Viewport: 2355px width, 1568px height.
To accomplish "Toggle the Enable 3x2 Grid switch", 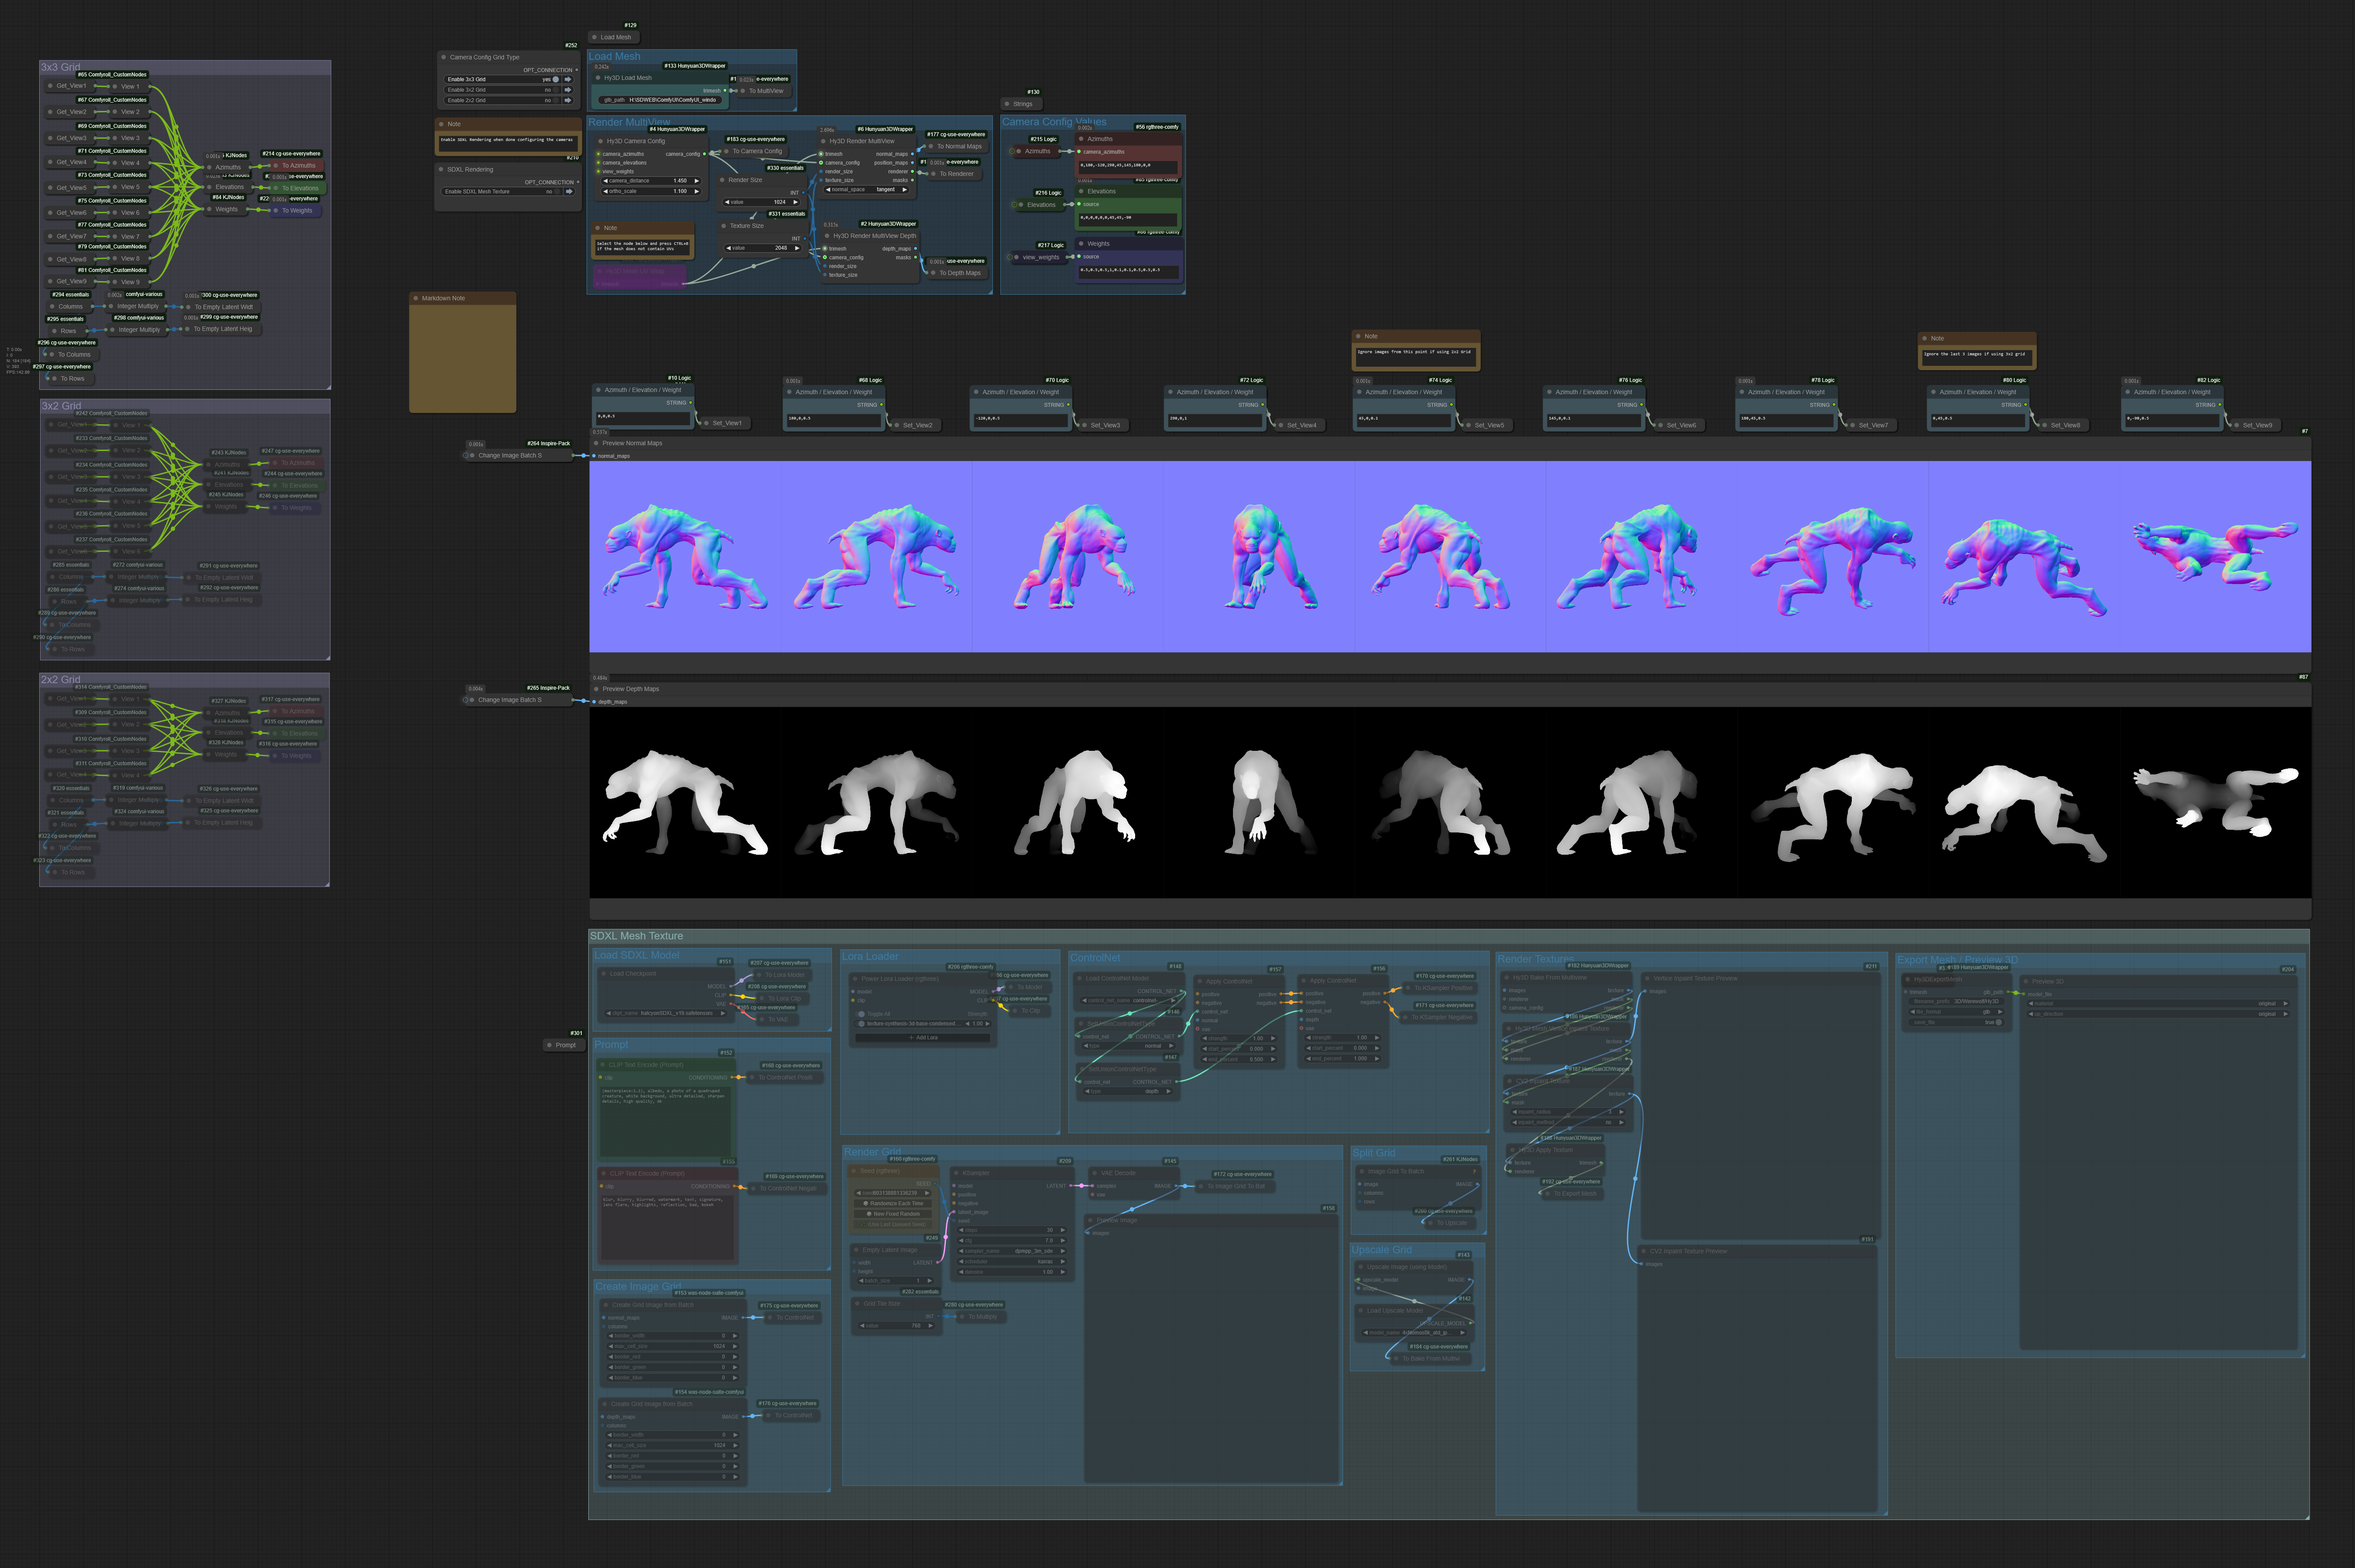I will pos(556,90).
